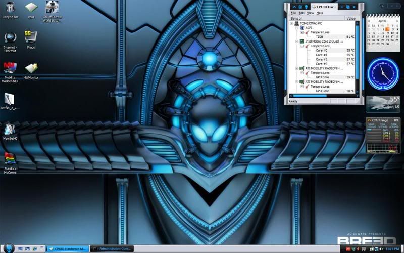Select highlighted date 2 in calendar gadget
Image resolution: width=404 pixels, height=253 pixels.
[x=387, y=29]
